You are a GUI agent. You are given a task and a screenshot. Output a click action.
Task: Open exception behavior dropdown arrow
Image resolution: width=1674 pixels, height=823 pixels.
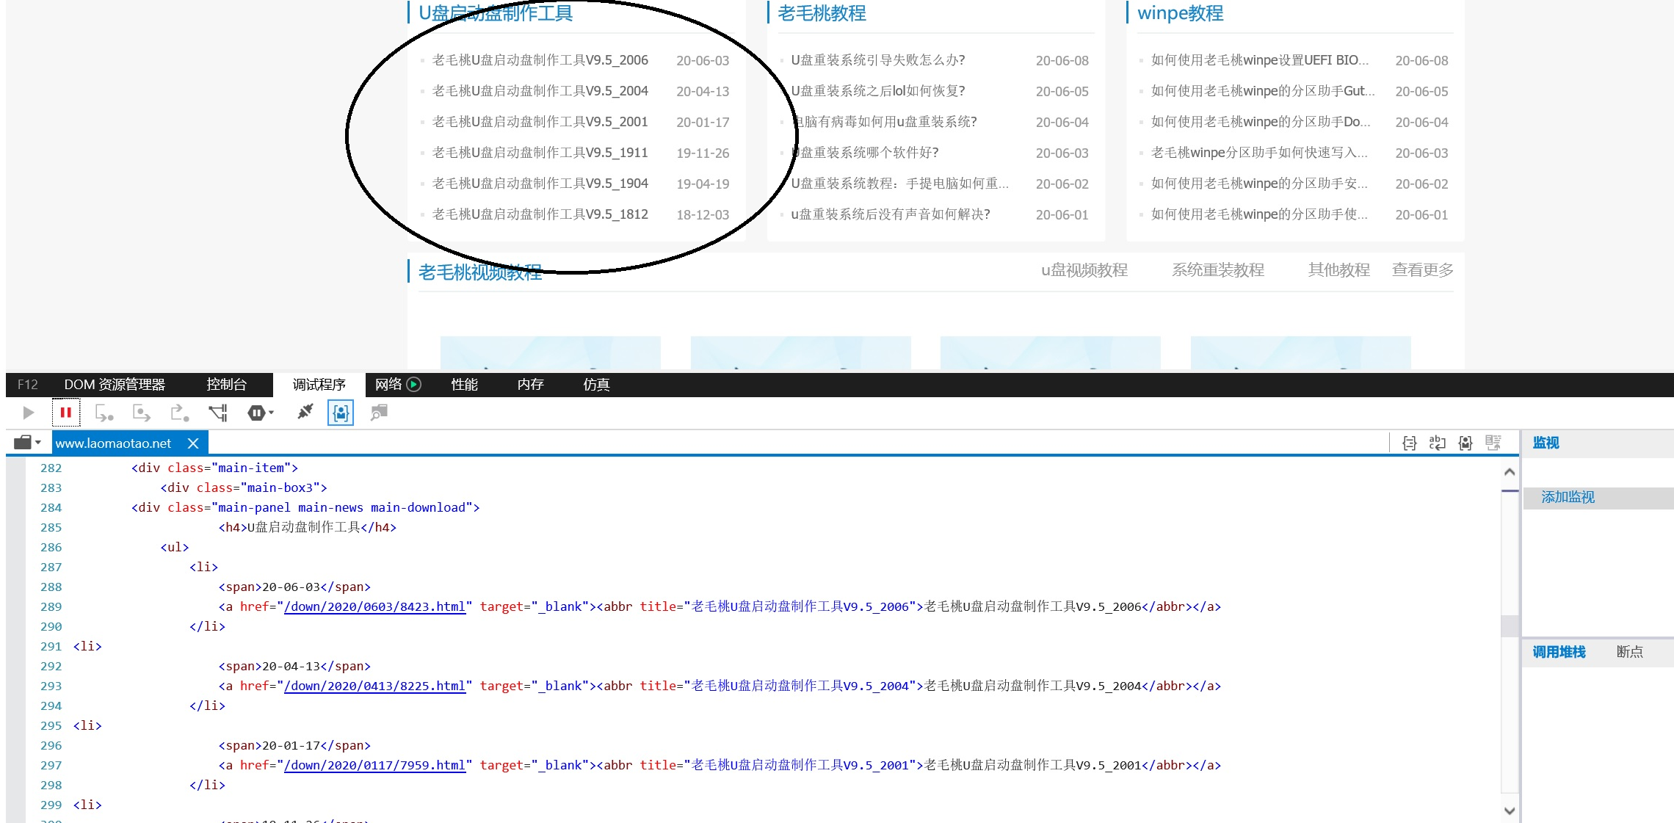tap(272, 413)
